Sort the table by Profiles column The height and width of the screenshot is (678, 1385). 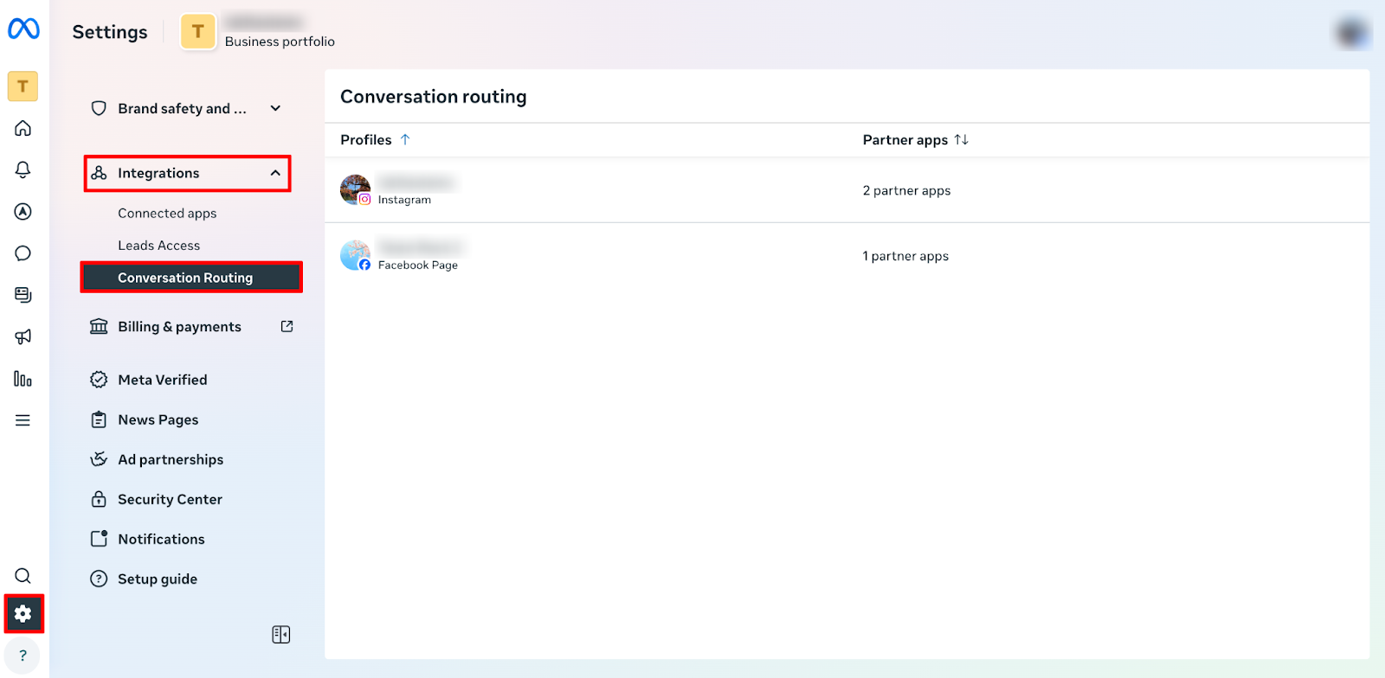coord(404,140)
